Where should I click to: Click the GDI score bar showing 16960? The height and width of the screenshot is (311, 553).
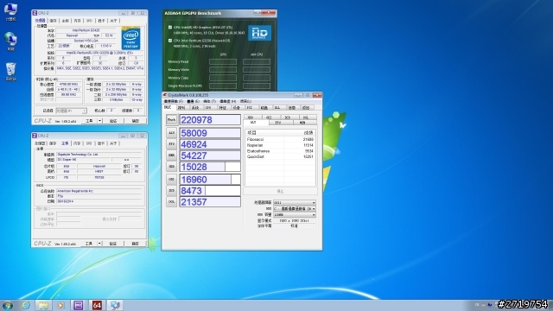(210, 180)
